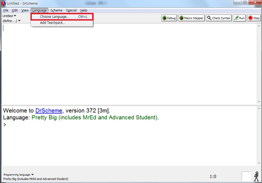262x183 pixels.
Task: Run the program with Run button
Action: point(239,18)
